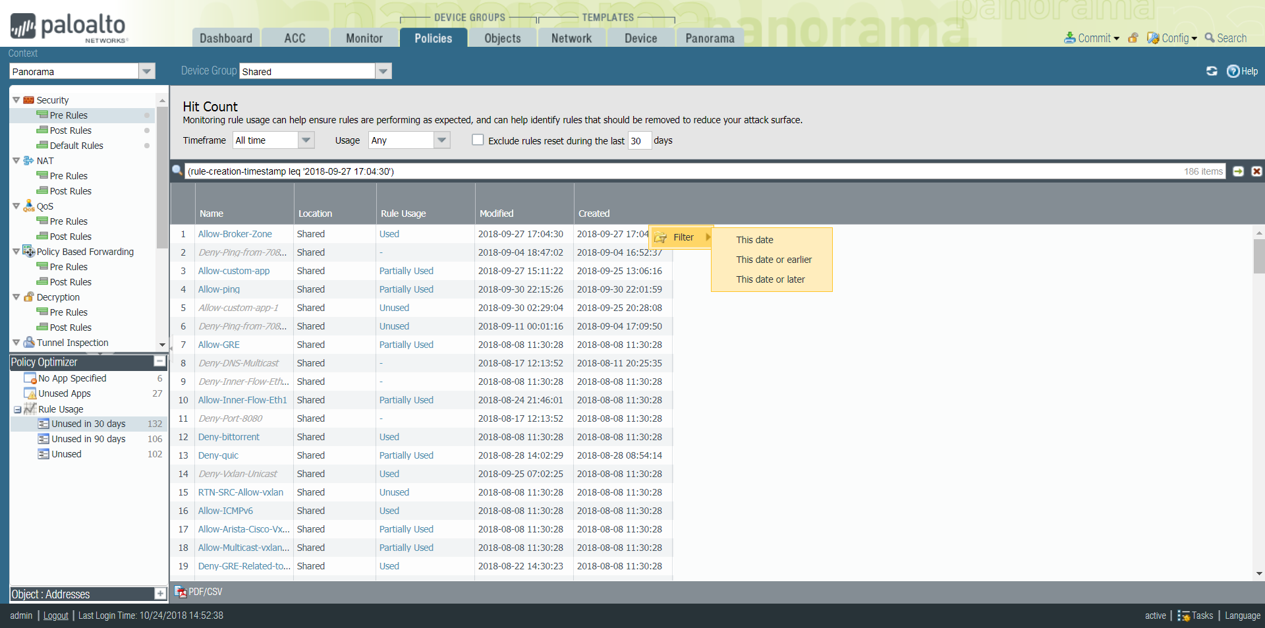Apply filter with the green arrow icon
1265x628 pixels.
tap(1238, 171)
